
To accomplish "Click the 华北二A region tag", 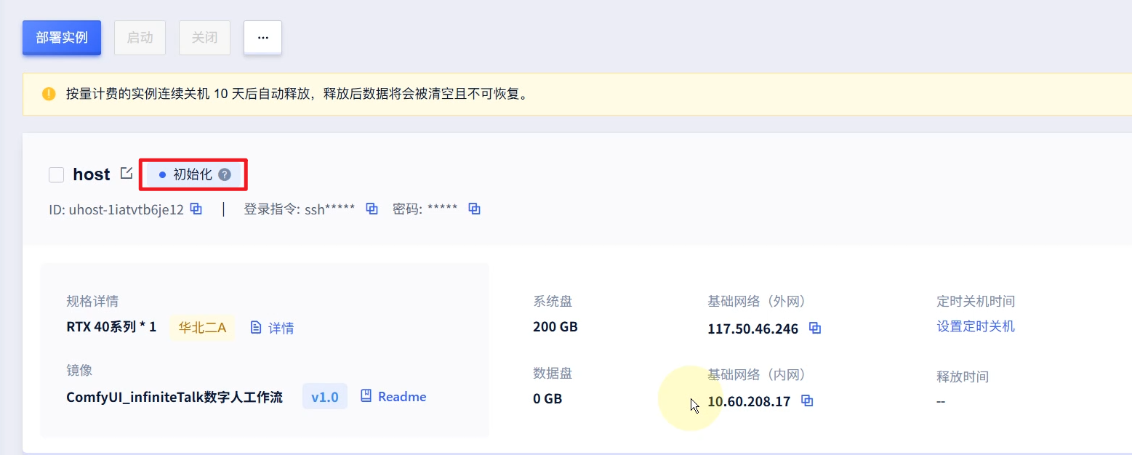I will [x=202, y=328].
